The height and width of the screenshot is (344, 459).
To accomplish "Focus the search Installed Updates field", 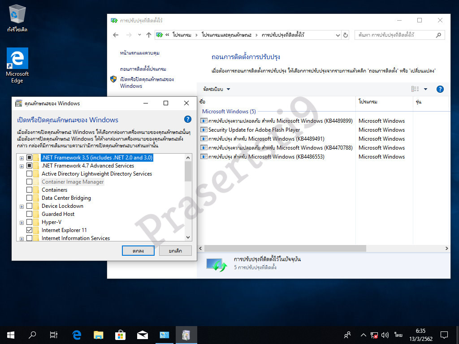I will tap(395, 35).
